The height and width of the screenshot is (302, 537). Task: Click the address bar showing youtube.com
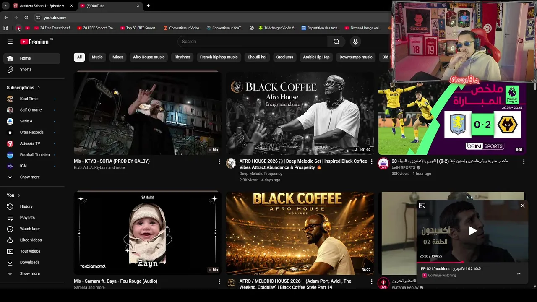click(x=210, y=18)
